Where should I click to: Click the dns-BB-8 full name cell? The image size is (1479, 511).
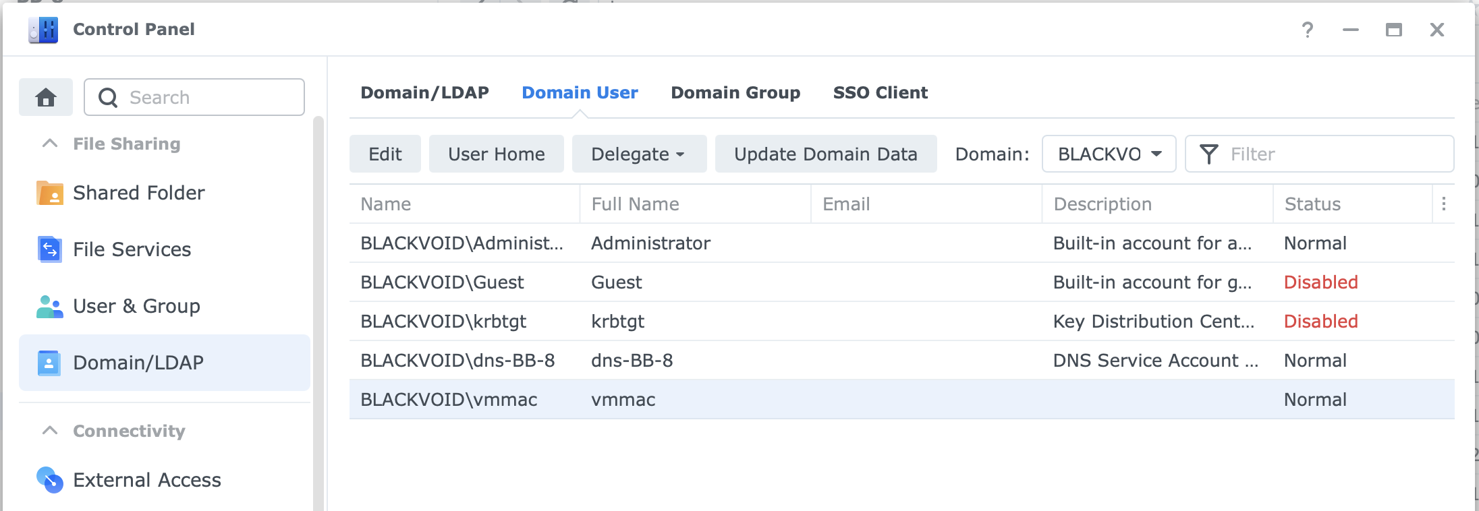point(632,360)
